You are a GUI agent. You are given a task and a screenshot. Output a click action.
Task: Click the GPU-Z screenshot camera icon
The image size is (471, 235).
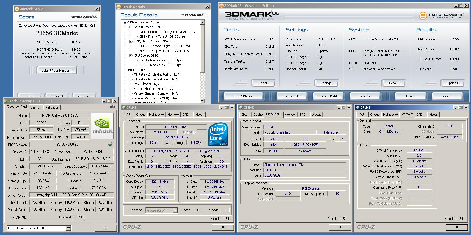point(112,107)
